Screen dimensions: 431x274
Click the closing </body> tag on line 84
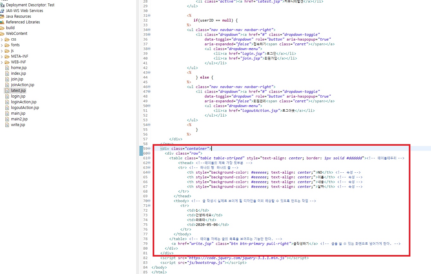[159, 267]
